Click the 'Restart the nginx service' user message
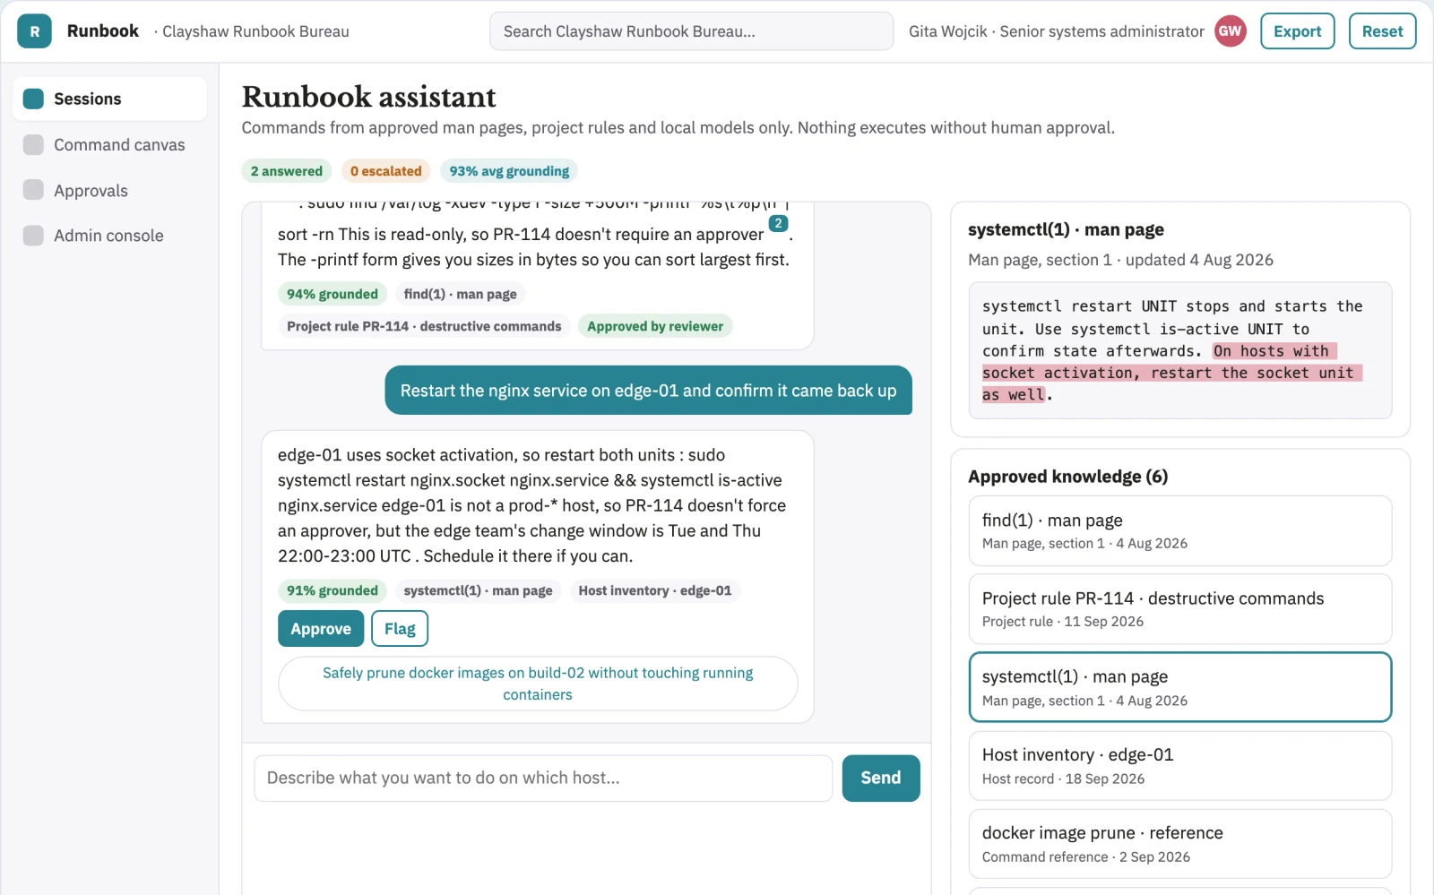 click(648, 391)
